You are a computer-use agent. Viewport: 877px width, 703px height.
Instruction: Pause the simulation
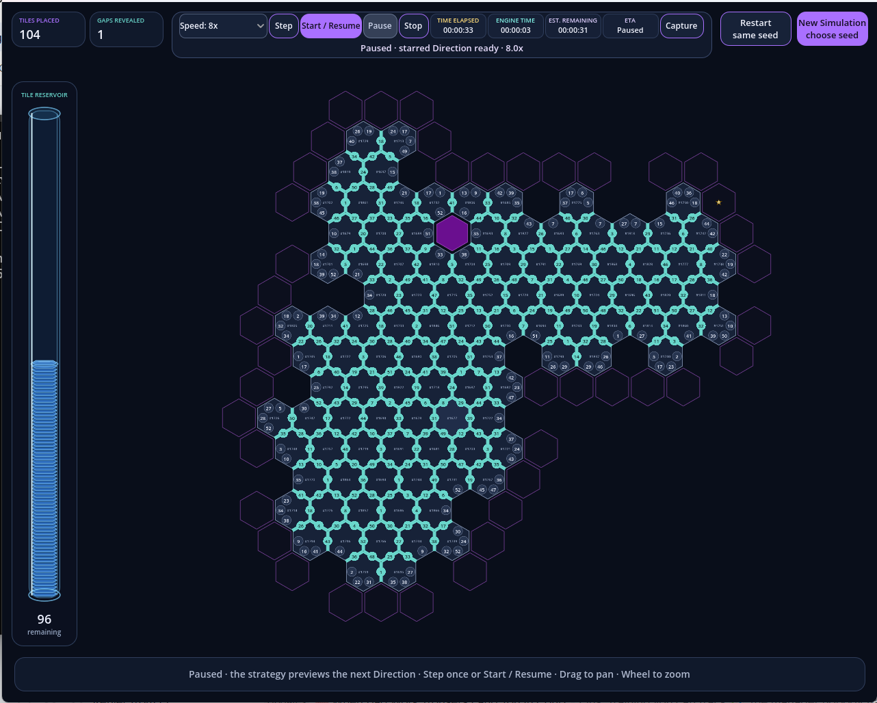click(x=380, y=26)
